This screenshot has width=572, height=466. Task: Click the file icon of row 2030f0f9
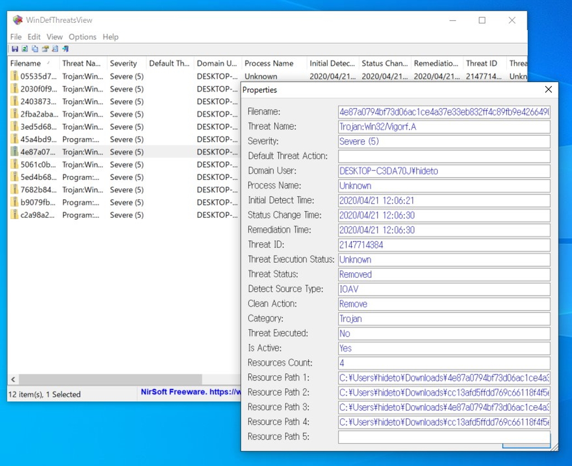(14, 89)
